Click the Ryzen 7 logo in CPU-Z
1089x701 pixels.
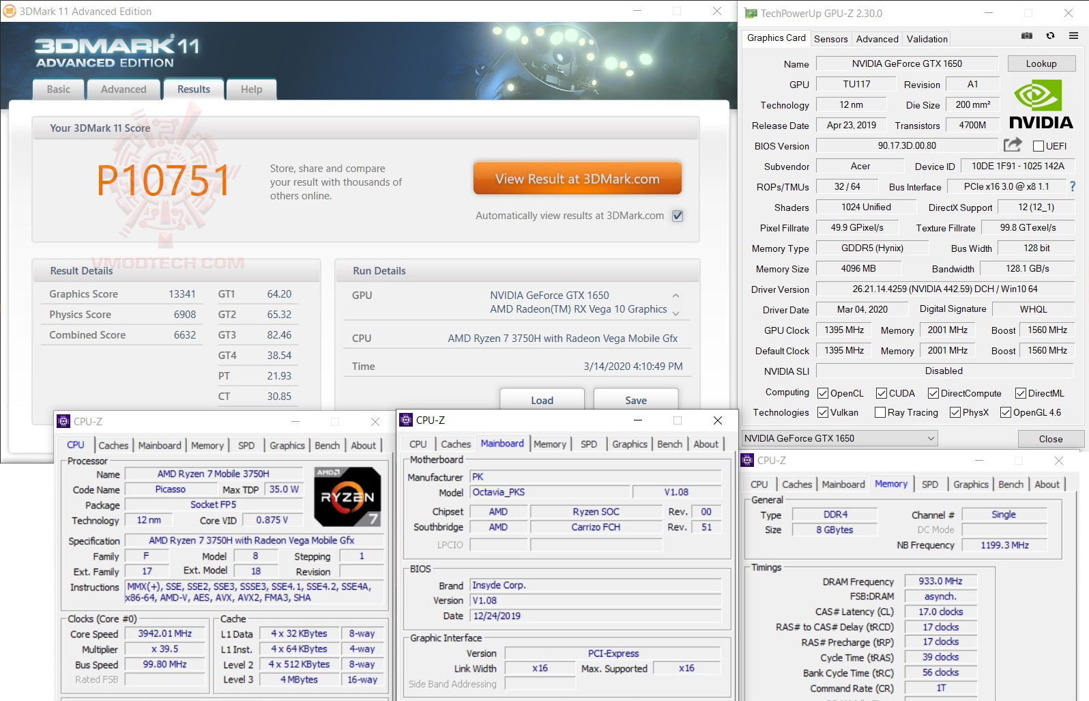tap(347, 497)
